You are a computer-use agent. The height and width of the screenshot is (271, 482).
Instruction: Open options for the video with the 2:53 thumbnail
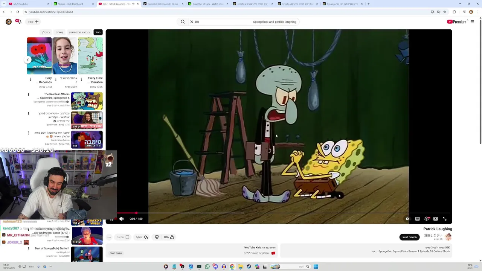coord(28,114)
